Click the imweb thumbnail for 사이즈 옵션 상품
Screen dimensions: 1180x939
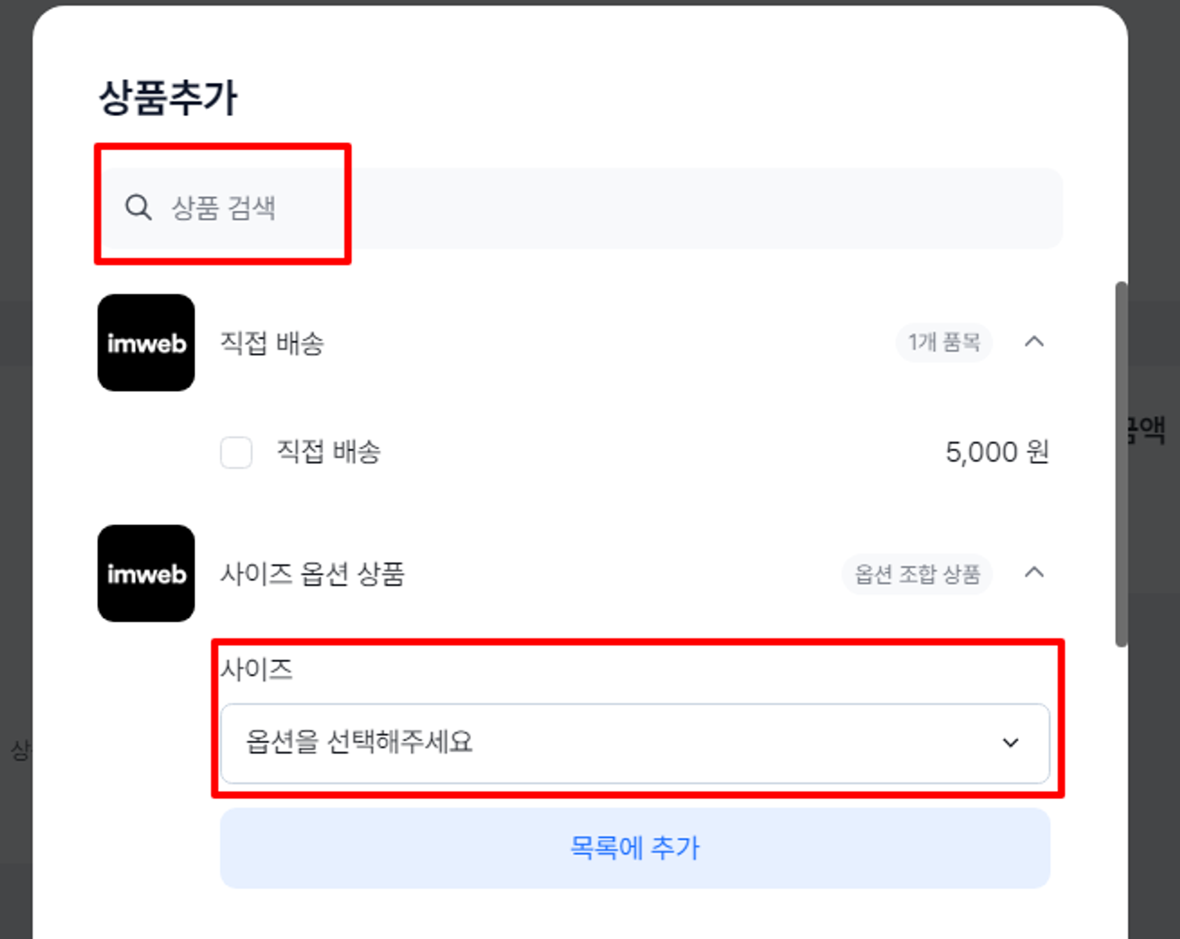coord(146,573)
